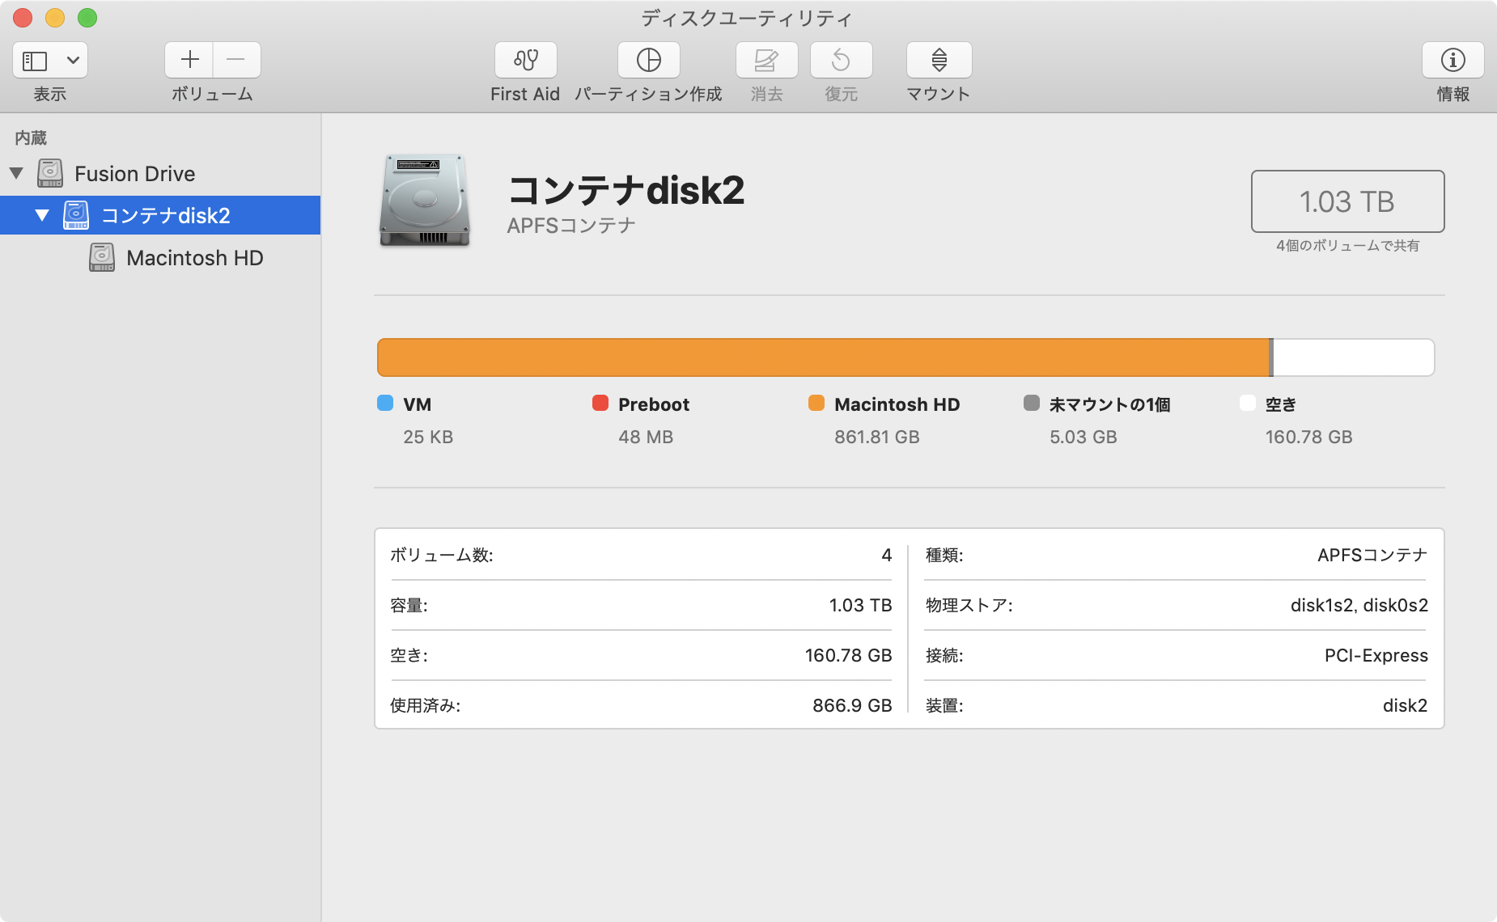Open the 情報 info panel
Image resolution: width=1497 pixels, height=922 pixels.
[x=1452, y=60]
